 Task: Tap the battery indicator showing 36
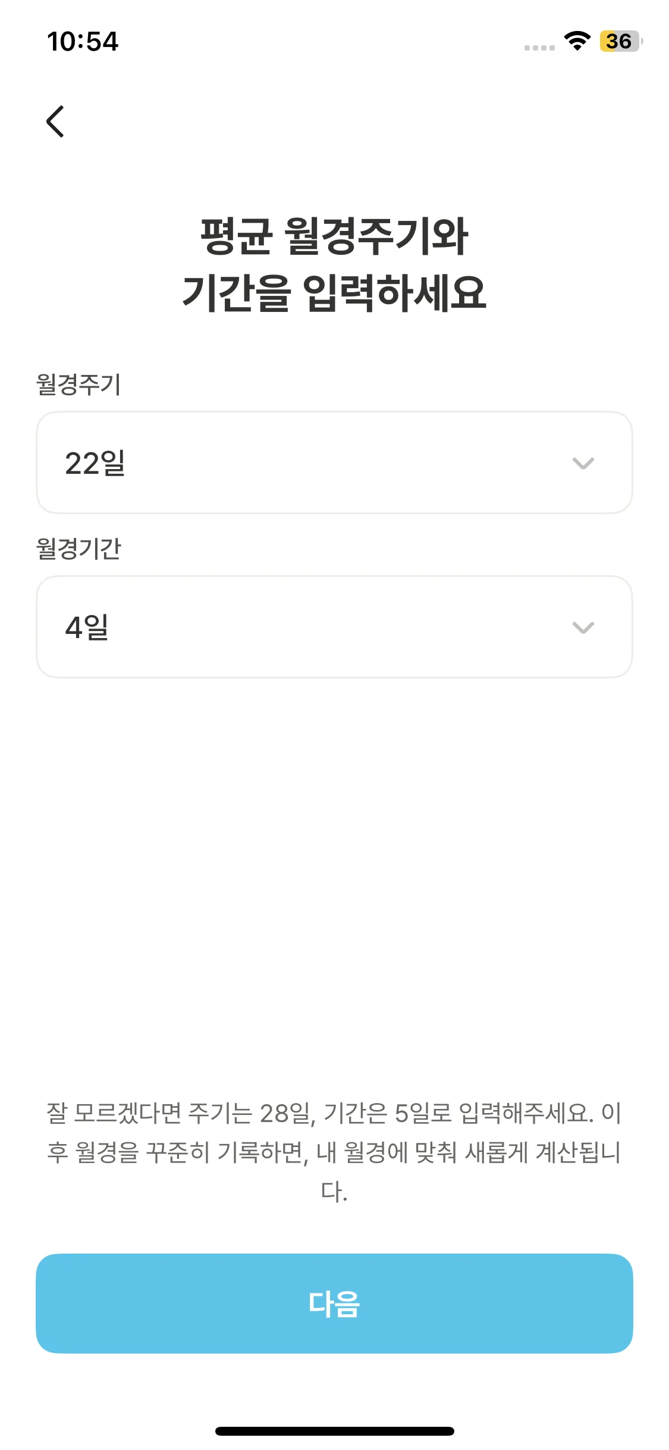coord(620,41)
